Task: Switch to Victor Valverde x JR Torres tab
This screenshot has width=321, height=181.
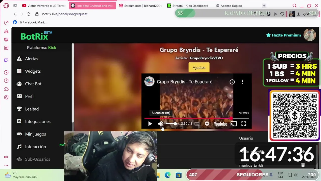Action: click(x=44, y=6)
